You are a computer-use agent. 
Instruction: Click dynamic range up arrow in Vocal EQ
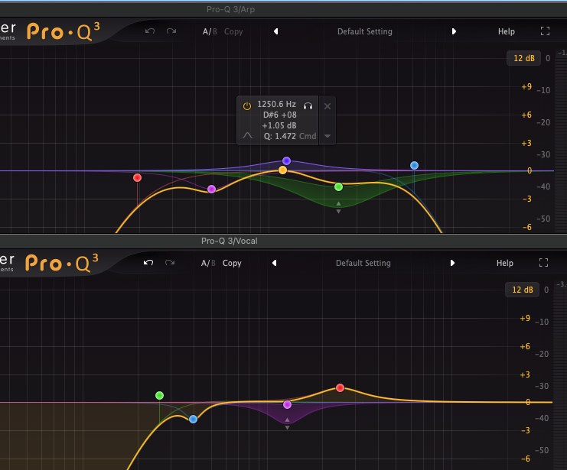pos(287,420)
